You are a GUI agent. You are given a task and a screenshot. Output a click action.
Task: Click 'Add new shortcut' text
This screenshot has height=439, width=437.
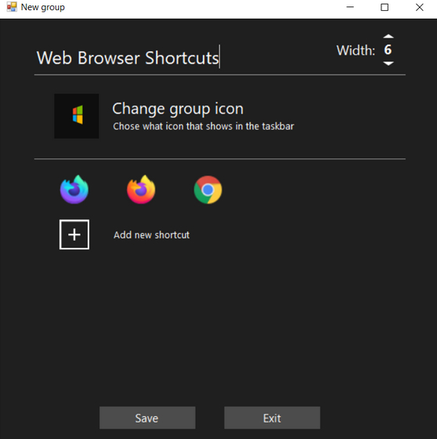(x=151, y=234)
